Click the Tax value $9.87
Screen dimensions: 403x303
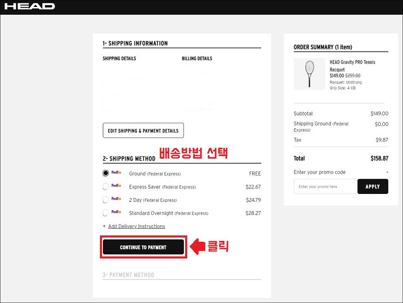click(382, 140)
